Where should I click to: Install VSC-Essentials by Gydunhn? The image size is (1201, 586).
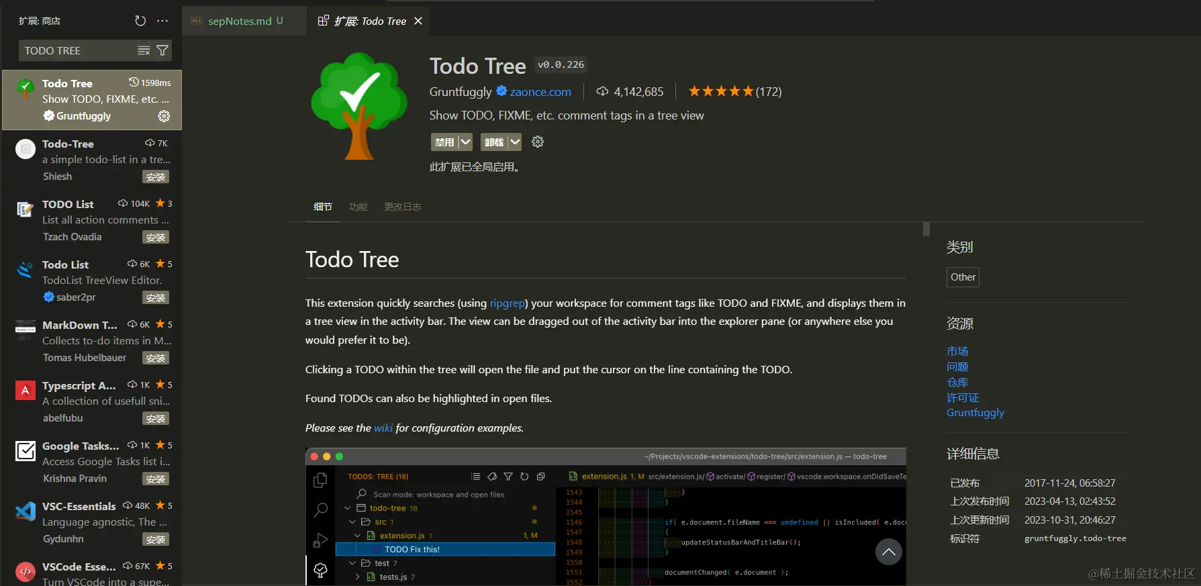[x=156, y=540]
